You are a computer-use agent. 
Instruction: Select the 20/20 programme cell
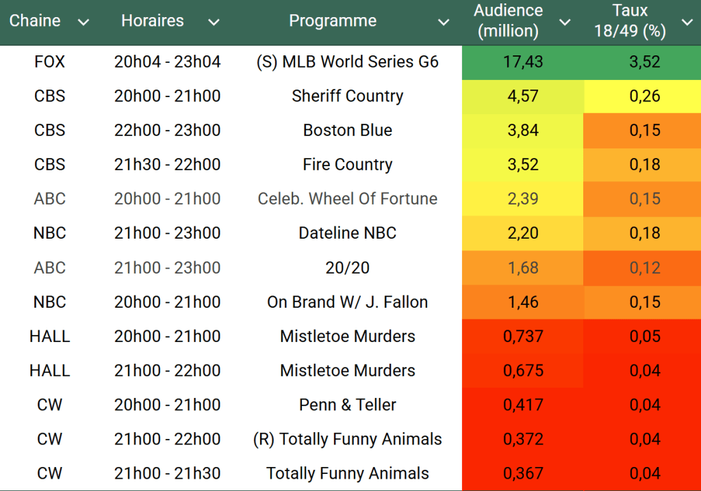point(347,267)
